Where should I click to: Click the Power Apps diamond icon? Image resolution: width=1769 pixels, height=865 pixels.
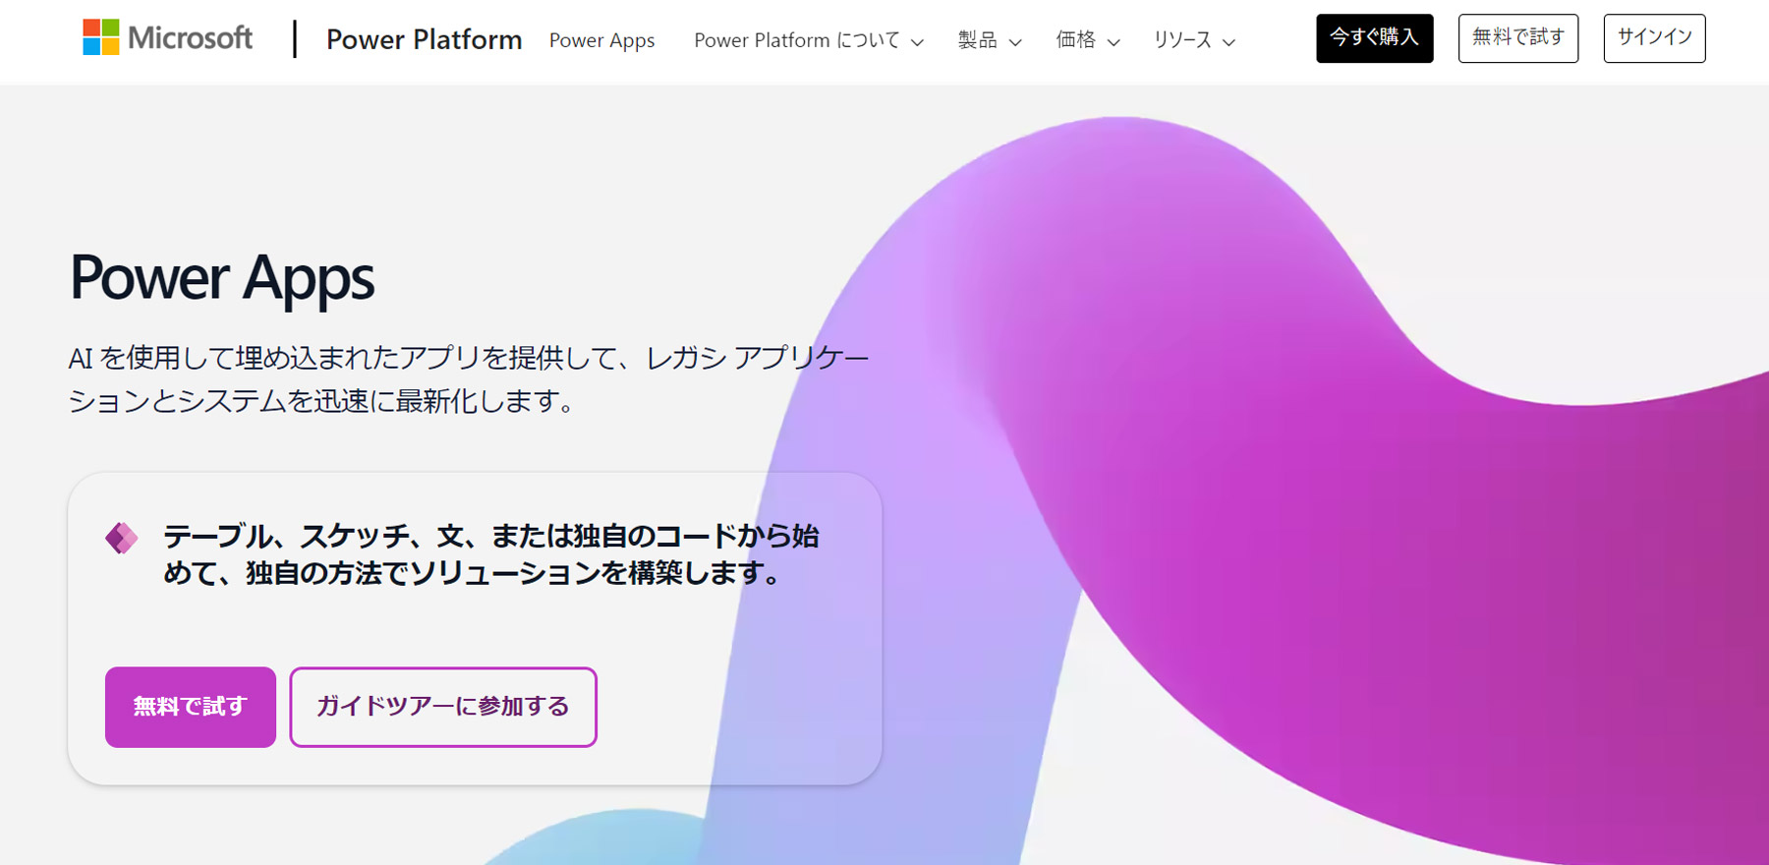point(122,538)
